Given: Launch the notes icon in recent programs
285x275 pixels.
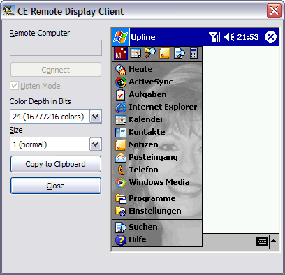Looking at the screenshot, I should tap(165, 53).
